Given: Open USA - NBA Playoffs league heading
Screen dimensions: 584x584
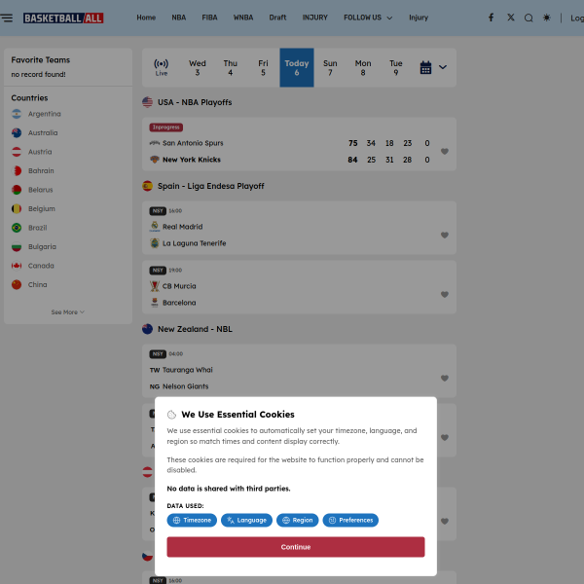Looking at the screenshot, I should click(195, 102).
